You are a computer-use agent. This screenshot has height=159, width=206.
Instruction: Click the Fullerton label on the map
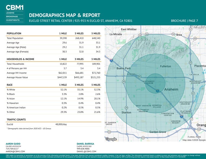pyautogui.click(x=165, y=66)
